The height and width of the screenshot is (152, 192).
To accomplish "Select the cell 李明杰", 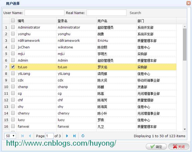I will point(116,54).
